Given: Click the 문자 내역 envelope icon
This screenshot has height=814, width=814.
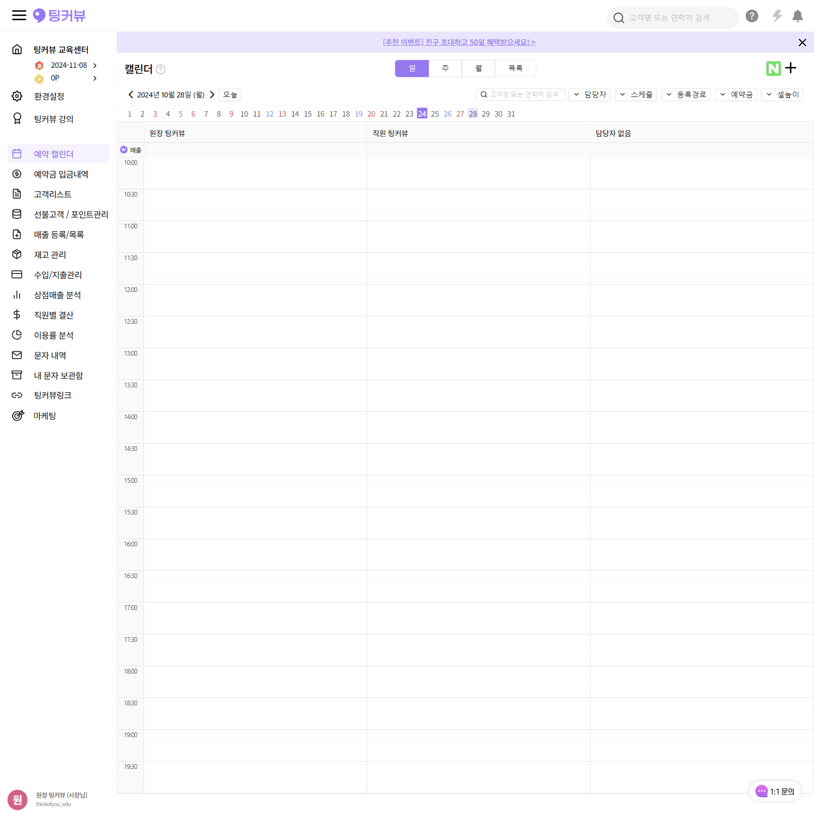Looking at the screenshot, I should [x=17, y=355].
